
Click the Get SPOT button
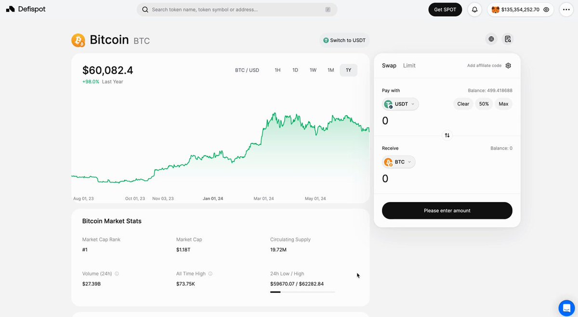445,10
